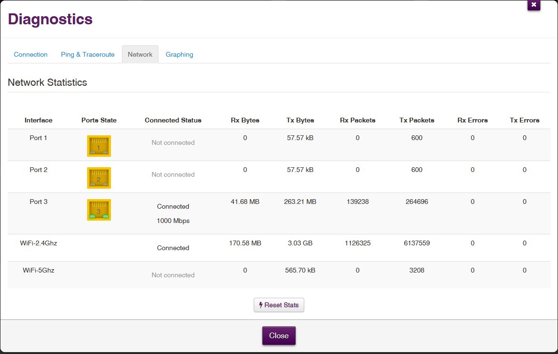Click the Rx Bytes column header
558x354 pixels.
click(245, 120)
